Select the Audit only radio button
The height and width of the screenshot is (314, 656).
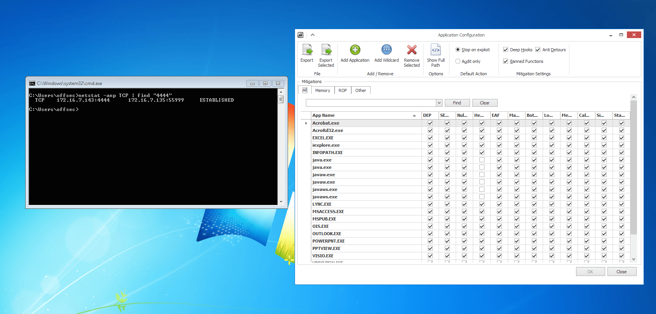458,61
